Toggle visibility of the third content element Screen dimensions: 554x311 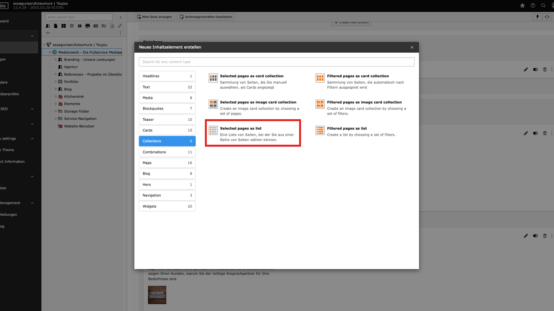535,236
